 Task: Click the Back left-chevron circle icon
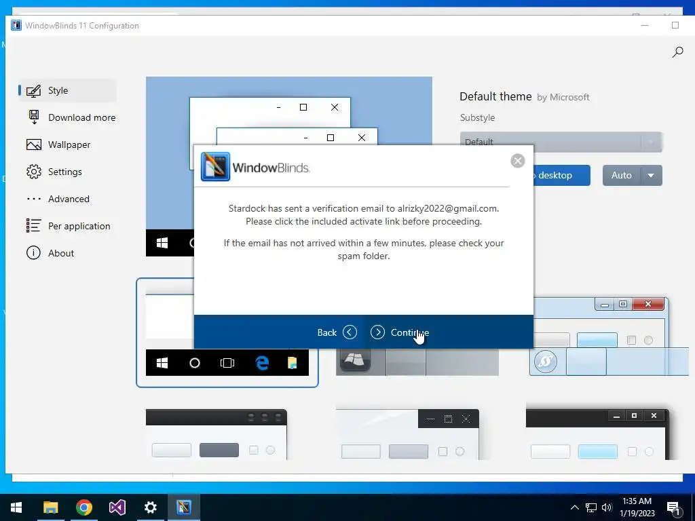tap(350, 332)
